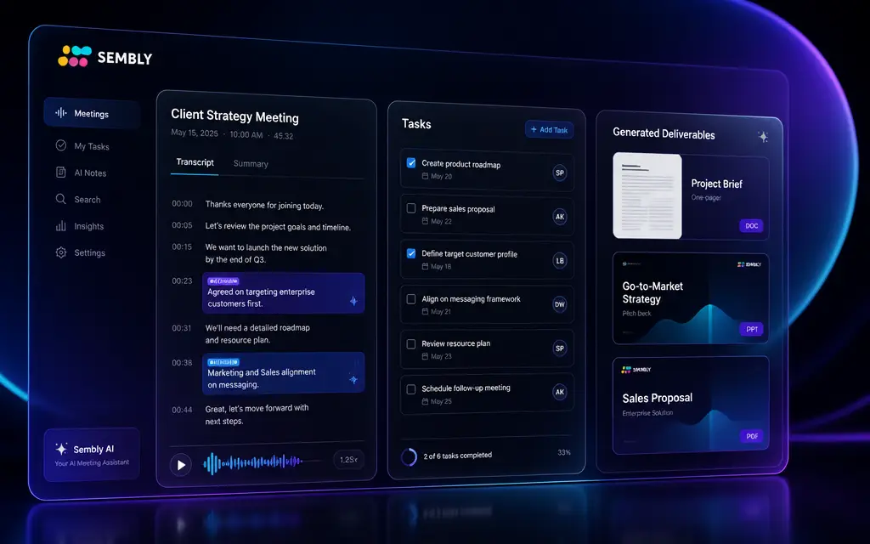The height and width of the screenshot is (544, 870).
Task: Click the Generated Deliverables sparkle icon
Action: (763, 136)
